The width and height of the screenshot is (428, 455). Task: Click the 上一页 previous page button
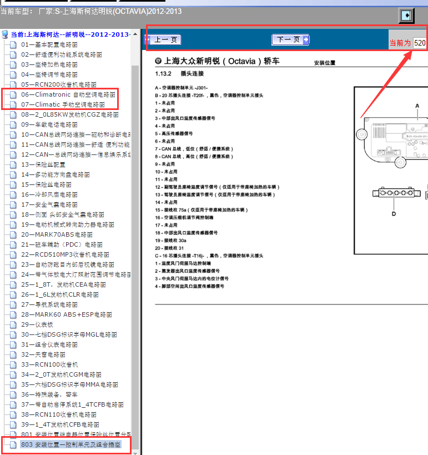pyautogui.click(x=163, y=40)
